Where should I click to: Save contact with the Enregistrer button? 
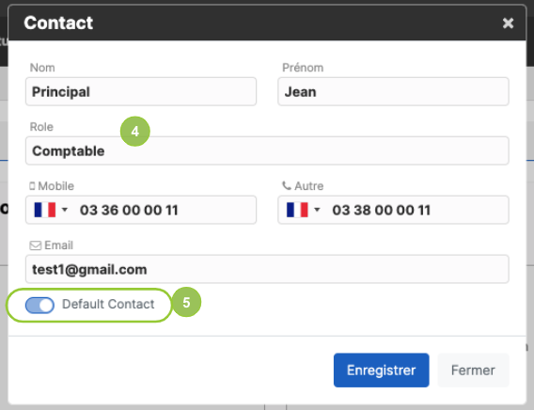(x=382, y=371)
